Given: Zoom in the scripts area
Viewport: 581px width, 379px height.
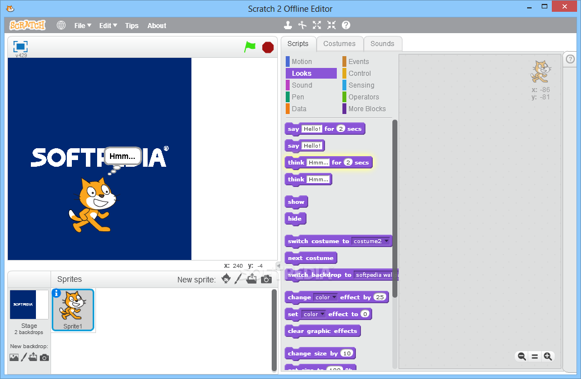Looking at the screenshot, I should point(548,357).
